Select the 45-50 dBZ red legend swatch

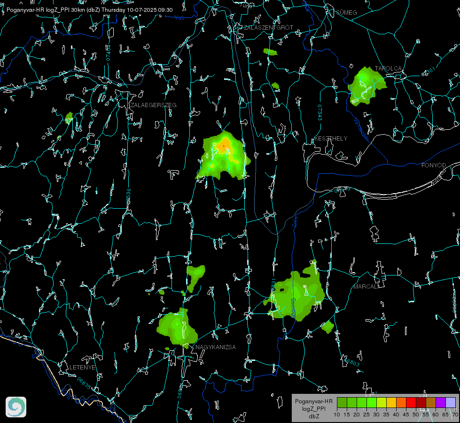[x=411, y=402]
